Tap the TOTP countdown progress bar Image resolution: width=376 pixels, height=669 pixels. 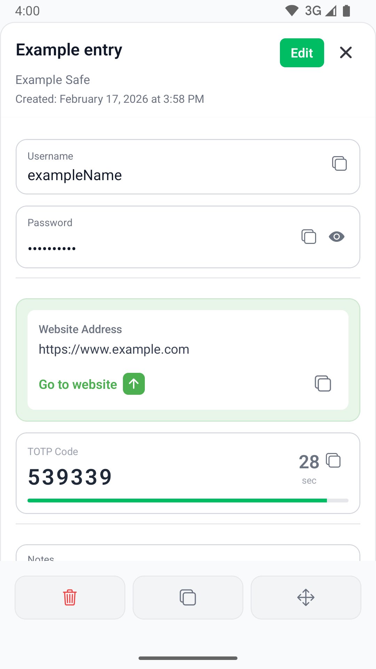[x=188, y=501]
